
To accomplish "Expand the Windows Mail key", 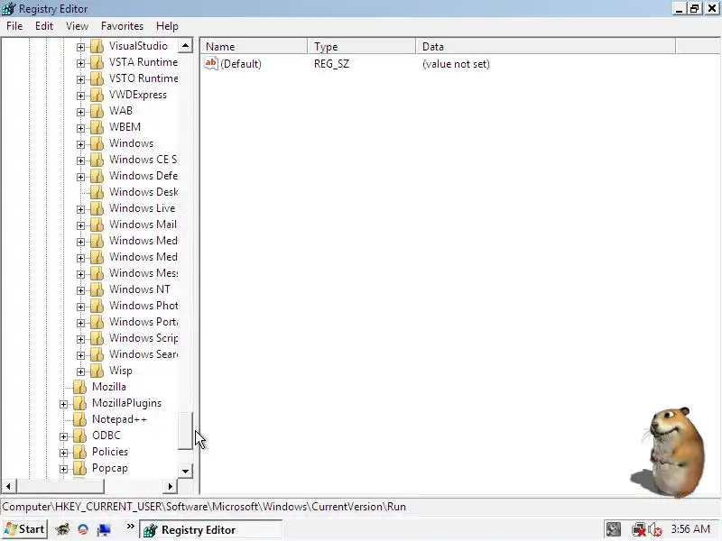I will (x=80, y=225).
